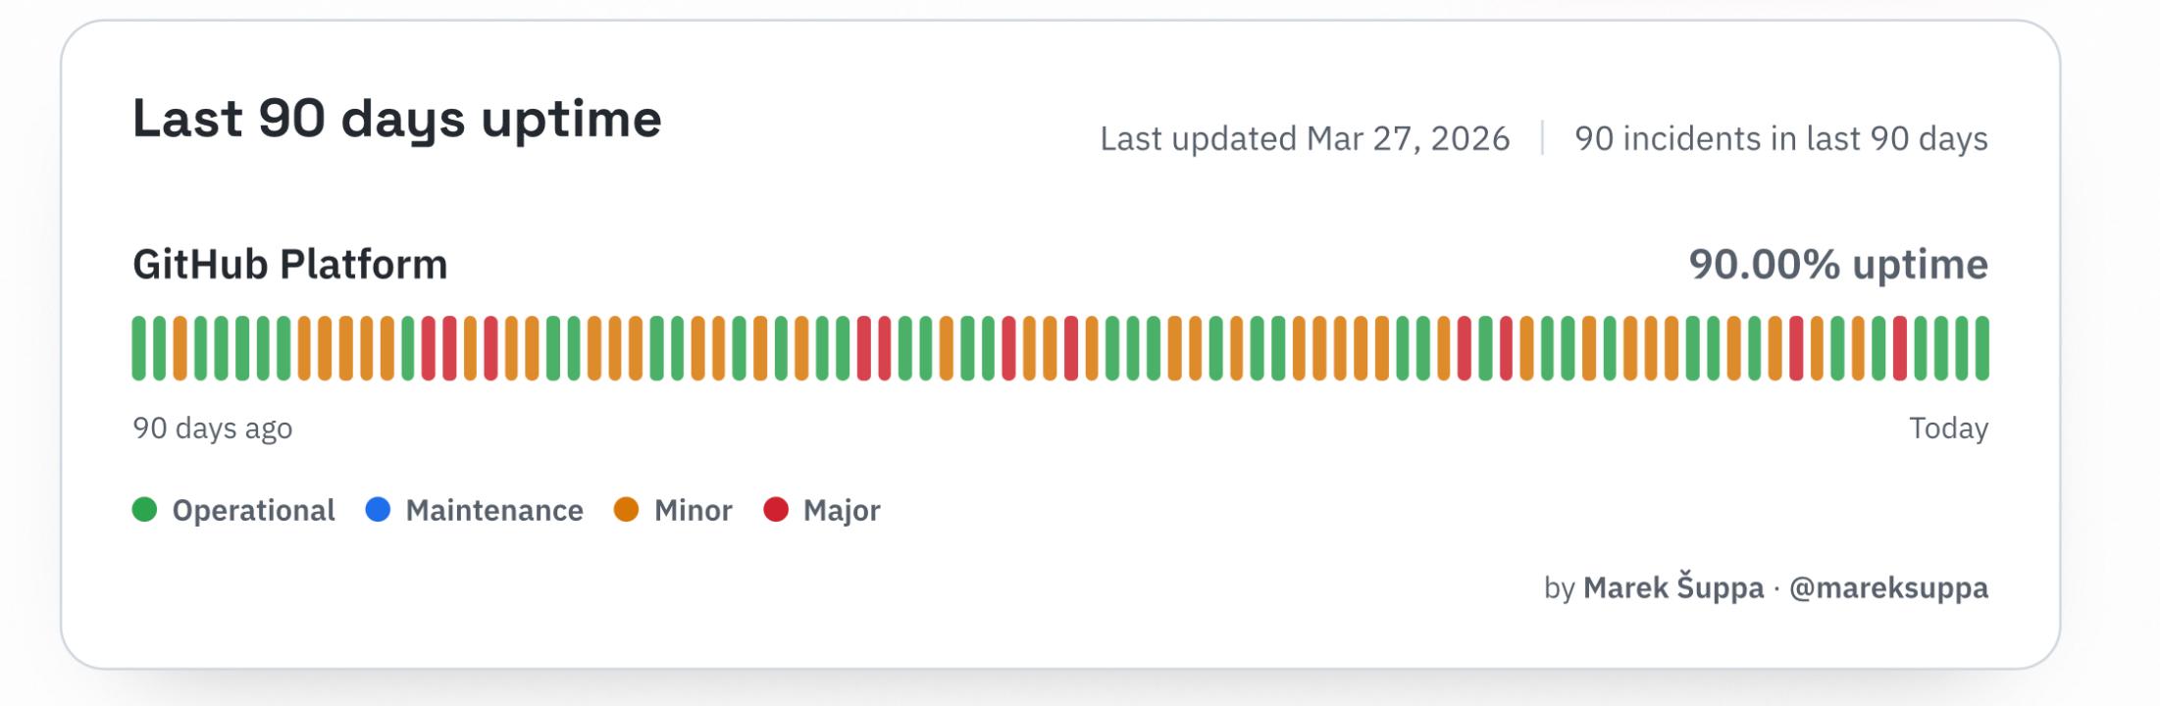Click the Maintenance legend label

[x=494, y=511]
